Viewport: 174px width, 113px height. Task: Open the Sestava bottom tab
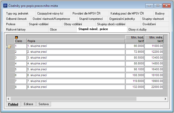44,104
